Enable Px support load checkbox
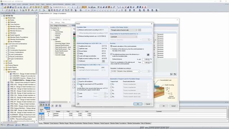 point(111,85)
